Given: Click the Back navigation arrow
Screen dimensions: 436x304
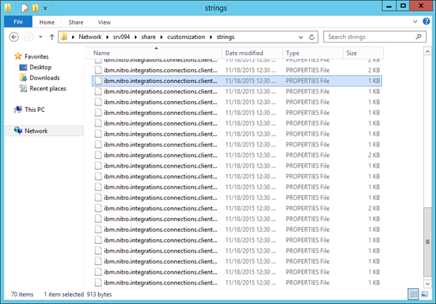Looking at the screenshot, I should [13, 37].
